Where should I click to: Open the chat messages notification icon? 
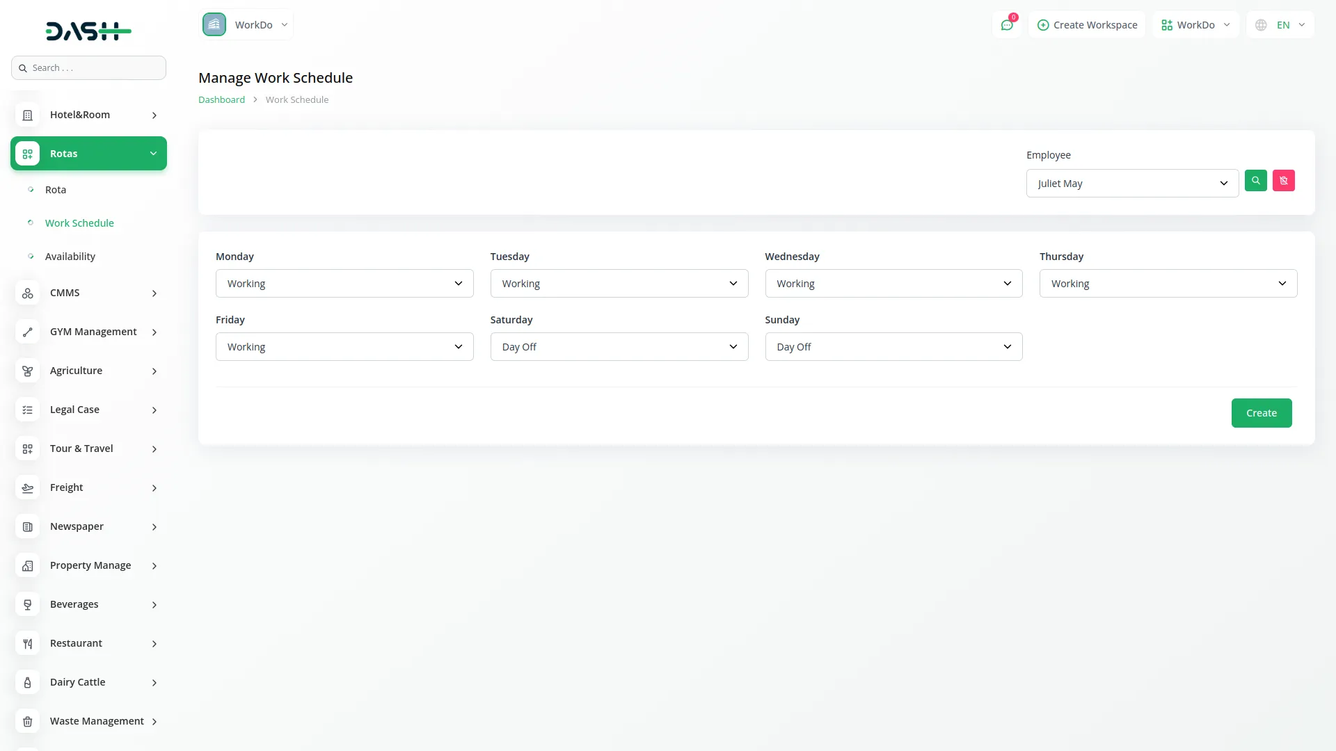[x=1007, y=25]
